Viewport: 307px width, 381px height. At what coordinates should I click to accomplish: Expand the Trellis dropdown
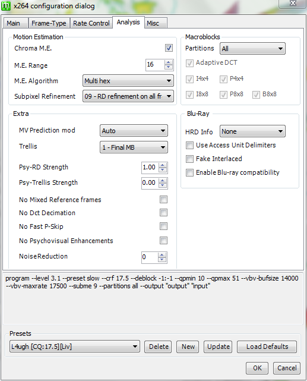pos(134,147)
